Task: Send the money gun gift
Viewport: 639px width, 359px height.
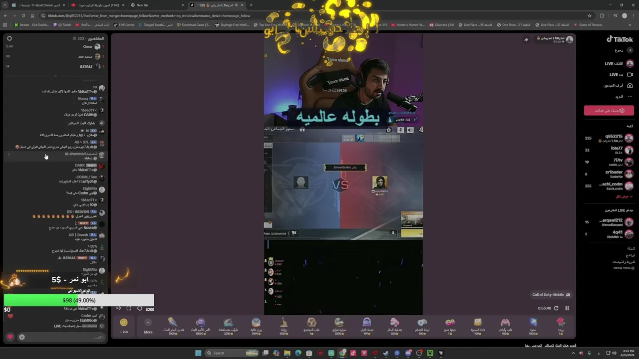Action: click(x=394, y=326)
